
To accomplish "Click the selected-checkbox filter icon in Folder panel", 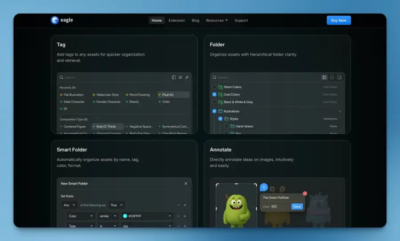I will tap(339, 77).
